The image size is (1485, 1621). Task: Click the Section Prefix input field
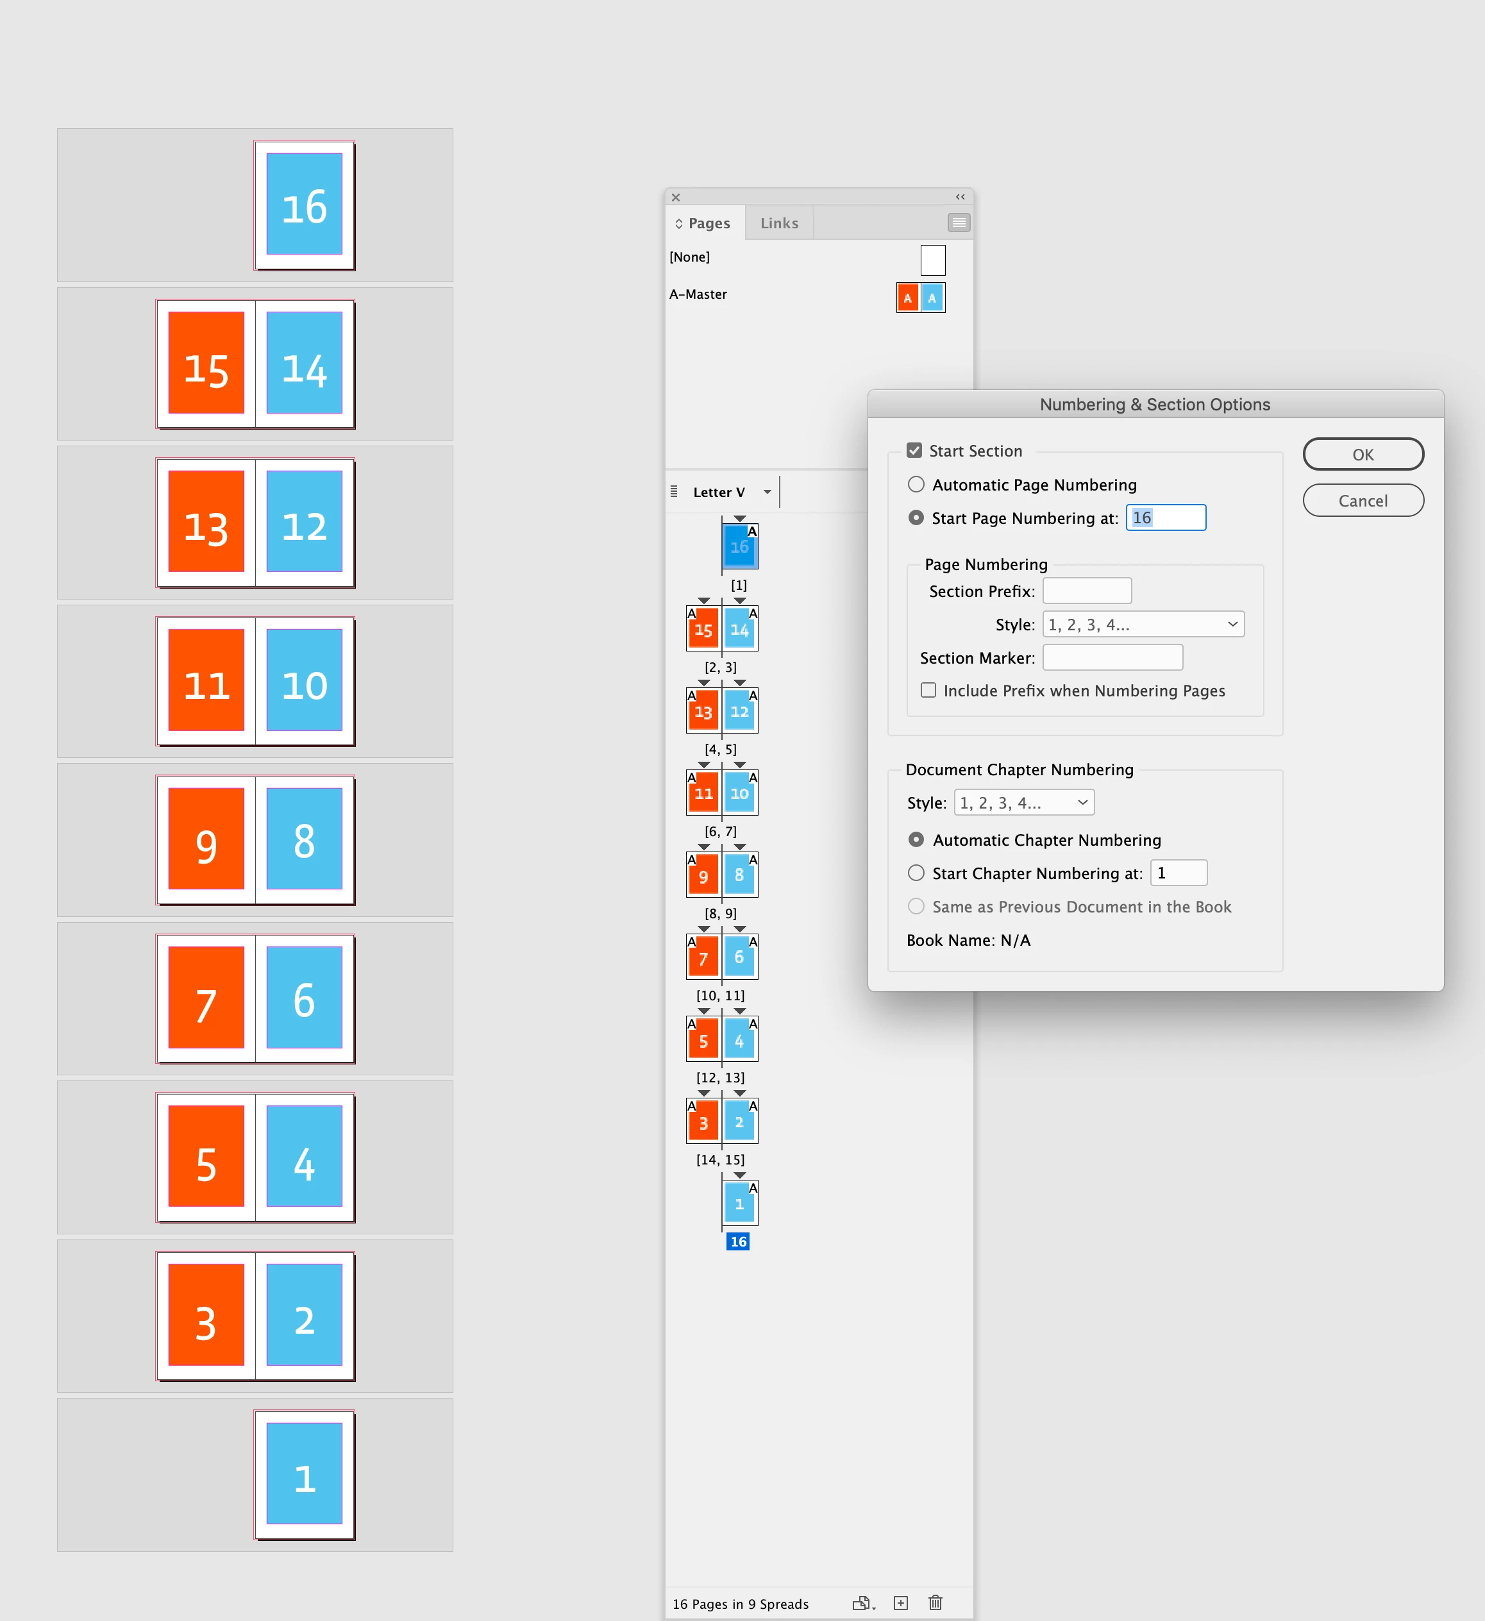(1086, 591)
